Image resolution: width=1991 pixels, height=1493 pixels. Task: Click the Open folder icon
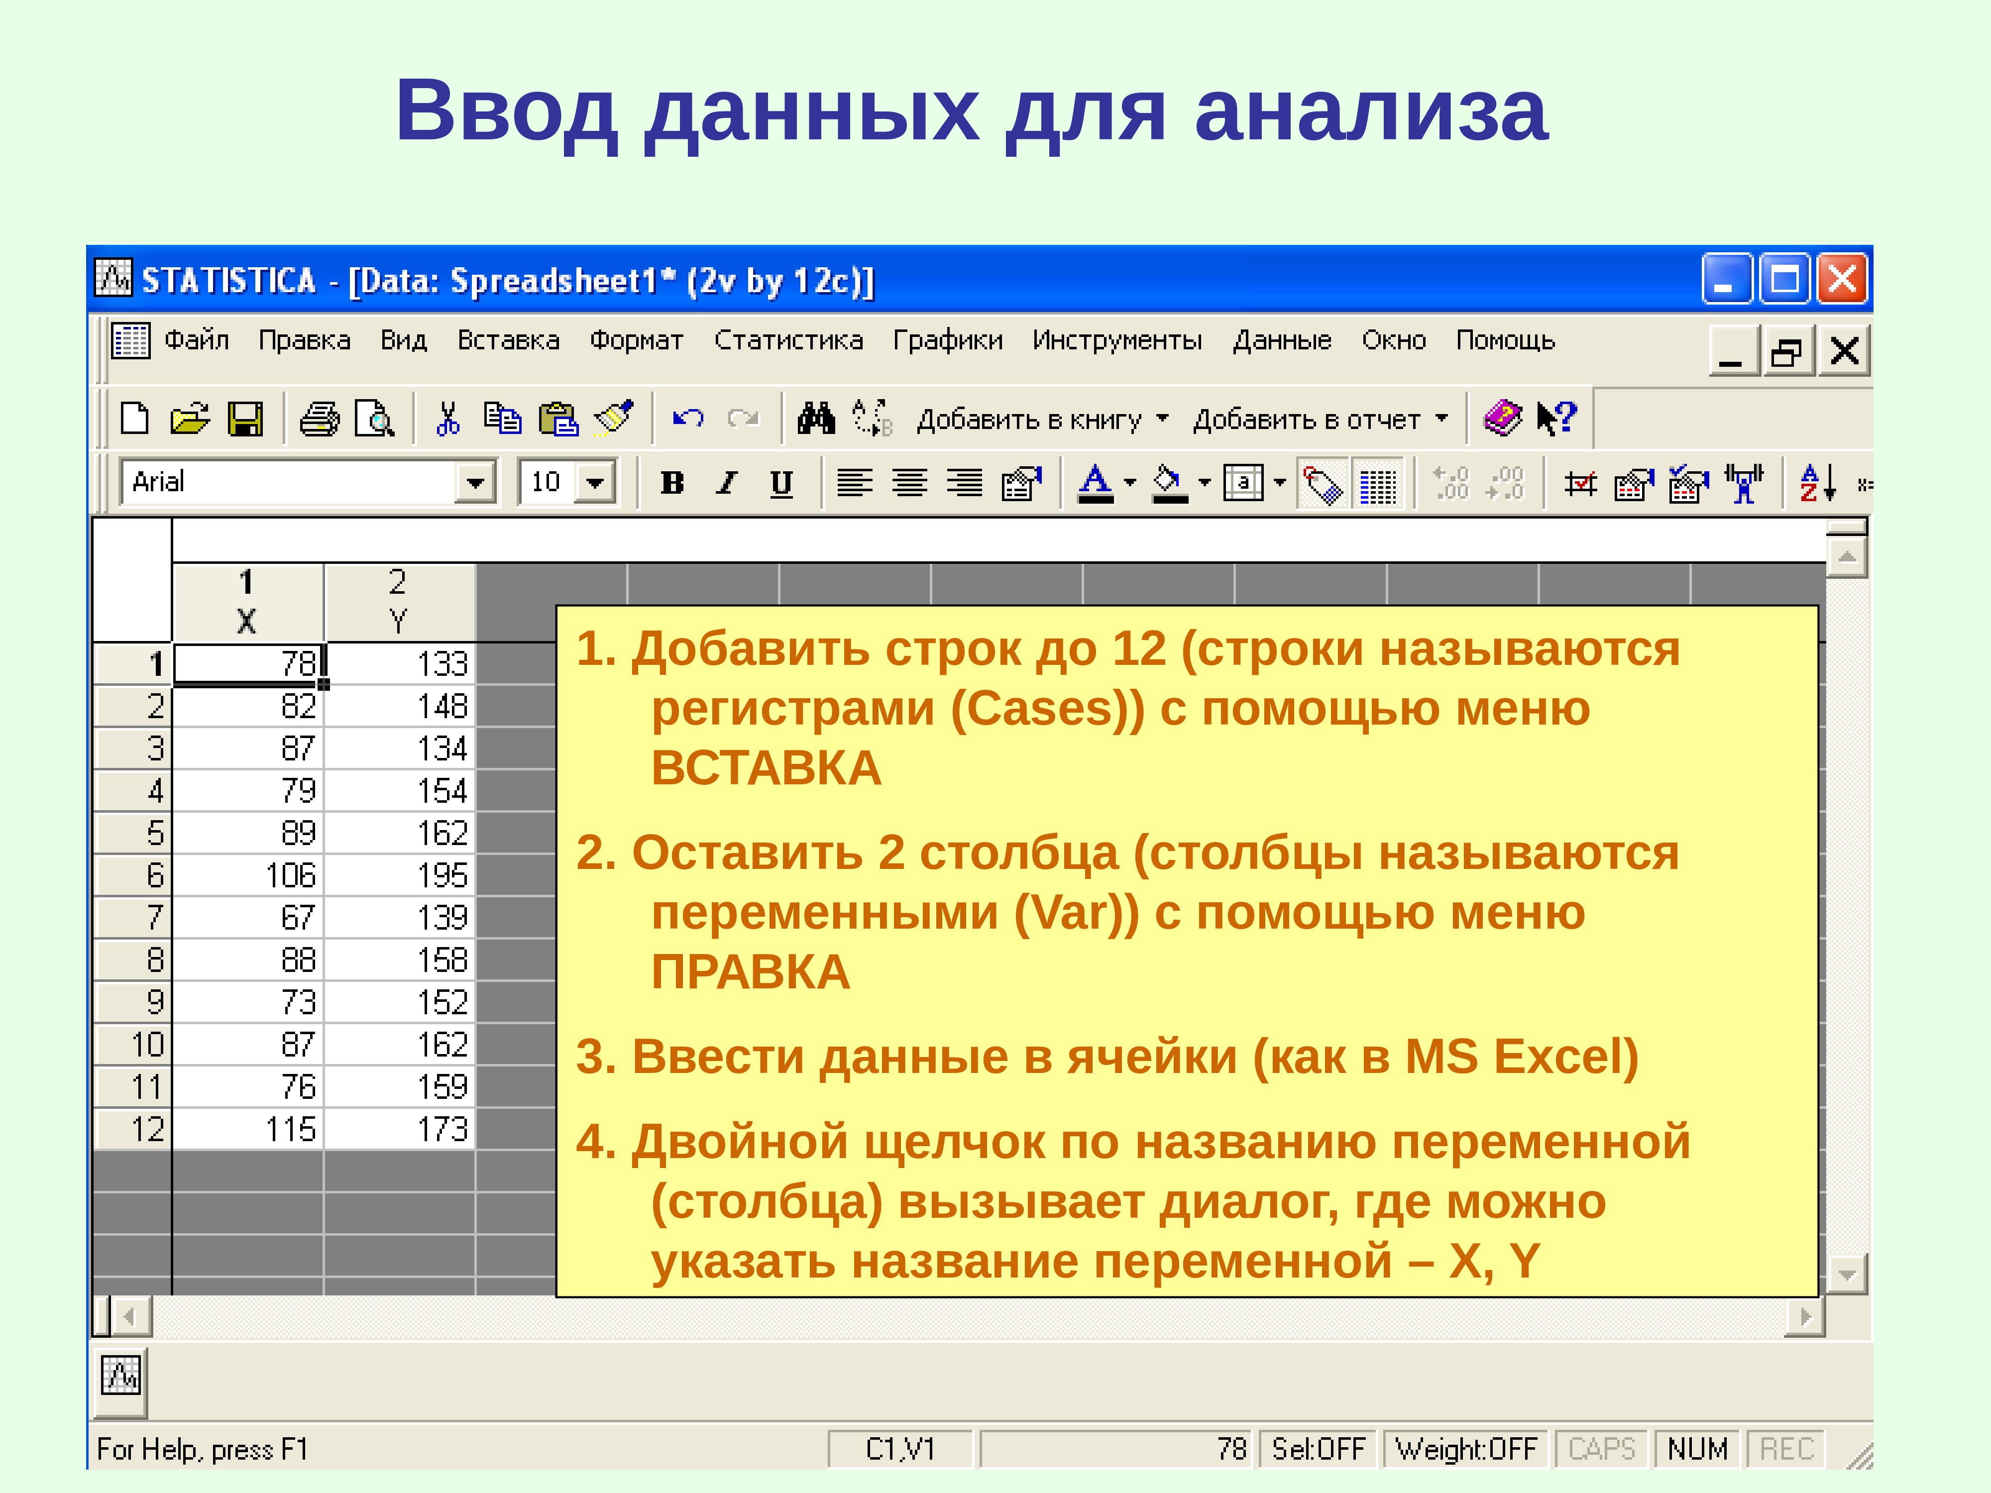(x=190, y=420)
